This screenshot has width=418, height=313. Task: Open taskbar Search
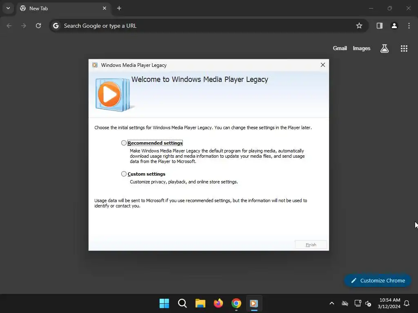[x=182, y=303]
